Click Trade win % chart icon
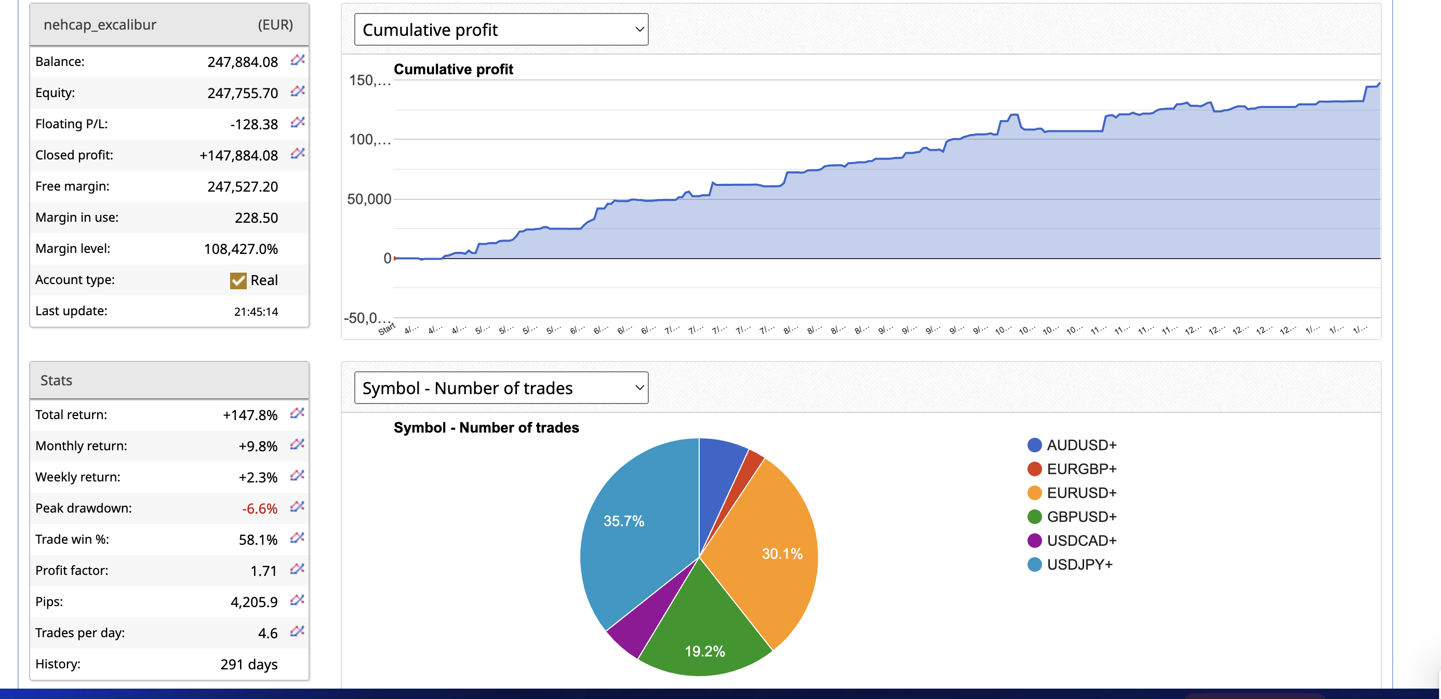1441x699 pixels. [x=297, y=538]
